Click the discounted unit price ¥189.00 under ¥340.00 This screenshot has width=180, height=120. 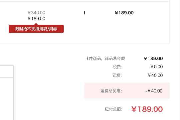click(36, 19)
